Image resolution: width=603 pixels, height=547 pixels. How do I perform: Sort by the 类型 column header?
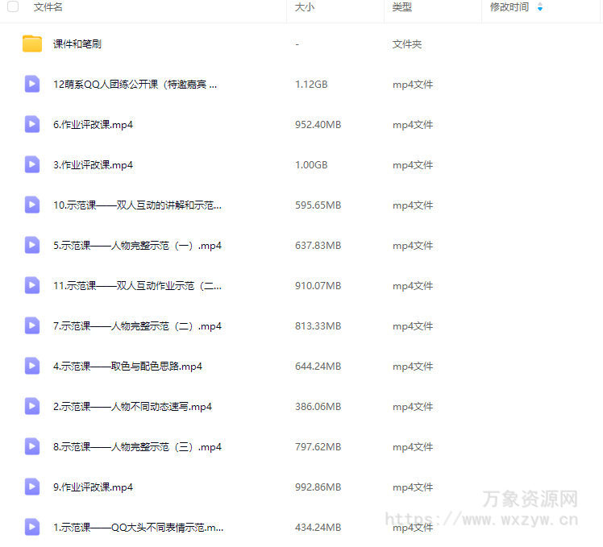coord(402,7)
